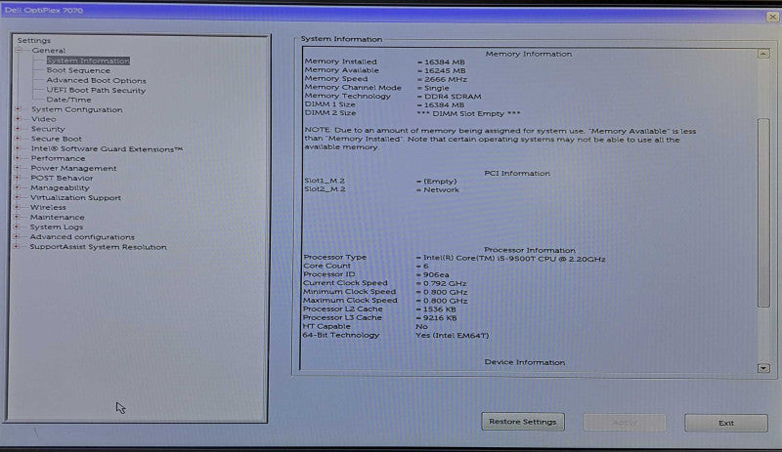Expand the Virtualization Support group
Screen dimensions: 782x452
coord(18,197)
